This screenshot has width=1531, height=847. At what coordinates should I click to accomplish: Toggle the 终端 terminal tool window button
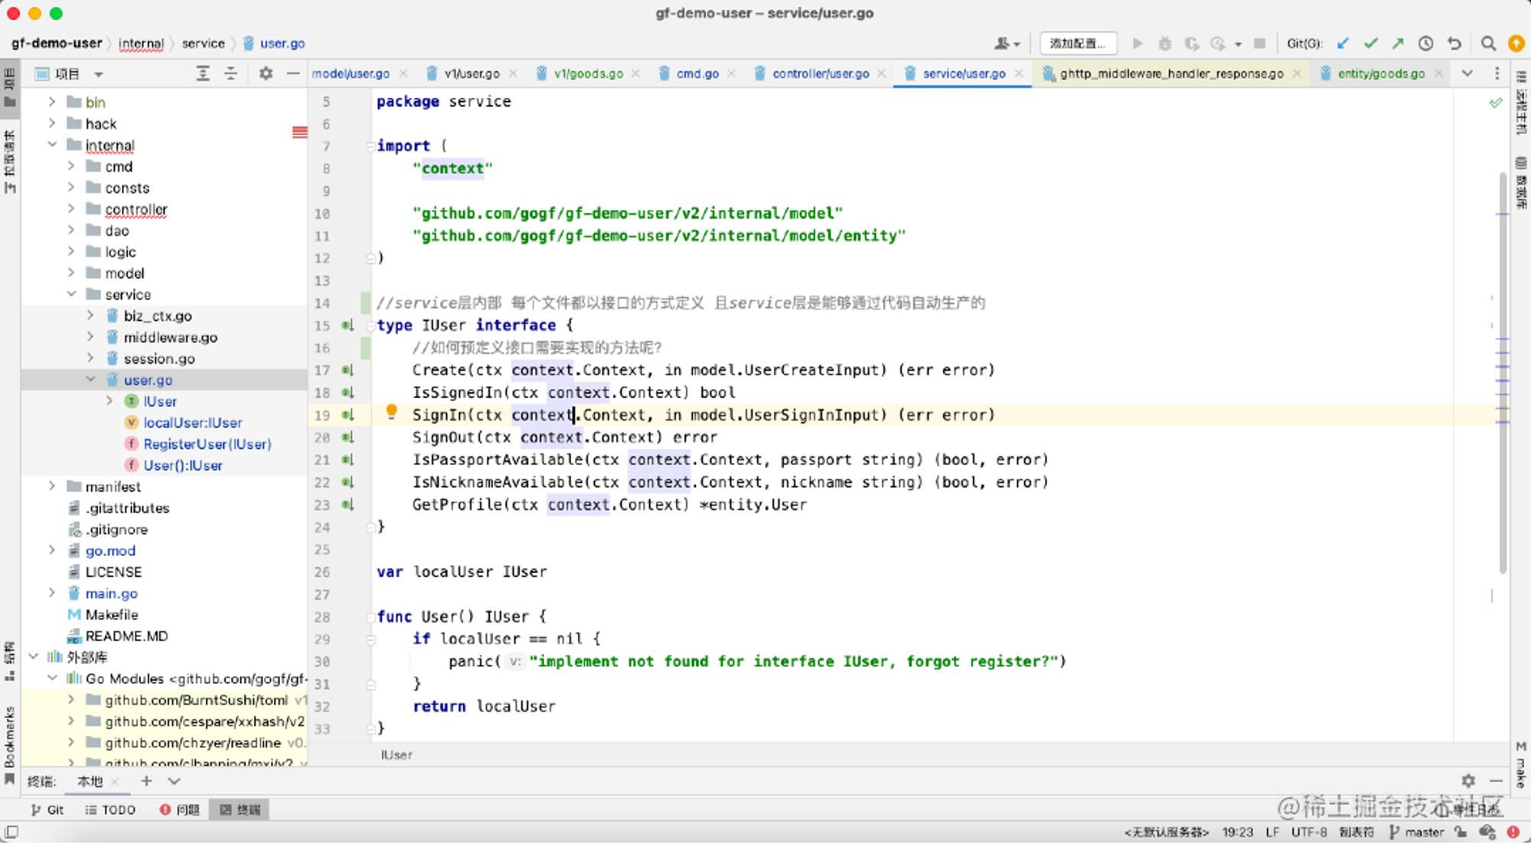240,809
